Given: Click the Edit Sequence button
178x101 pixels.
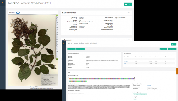Looking at the screenshot, I should pos(144,94).
